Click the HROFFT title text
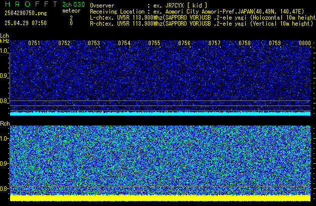 31,4
